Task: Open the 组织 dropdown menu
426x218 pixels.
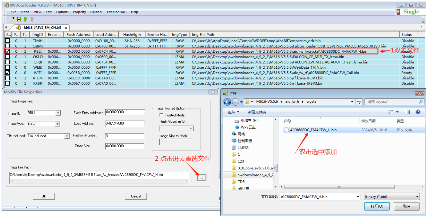Action: pyautogui.click(x=233, y=112)
